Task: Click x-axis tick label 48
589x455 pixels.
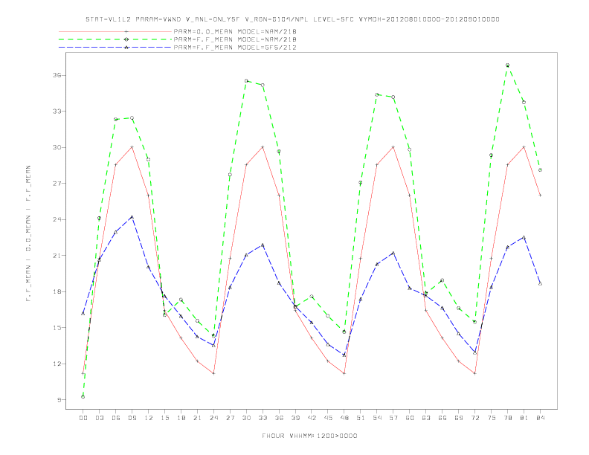Action: pos(344,418)
